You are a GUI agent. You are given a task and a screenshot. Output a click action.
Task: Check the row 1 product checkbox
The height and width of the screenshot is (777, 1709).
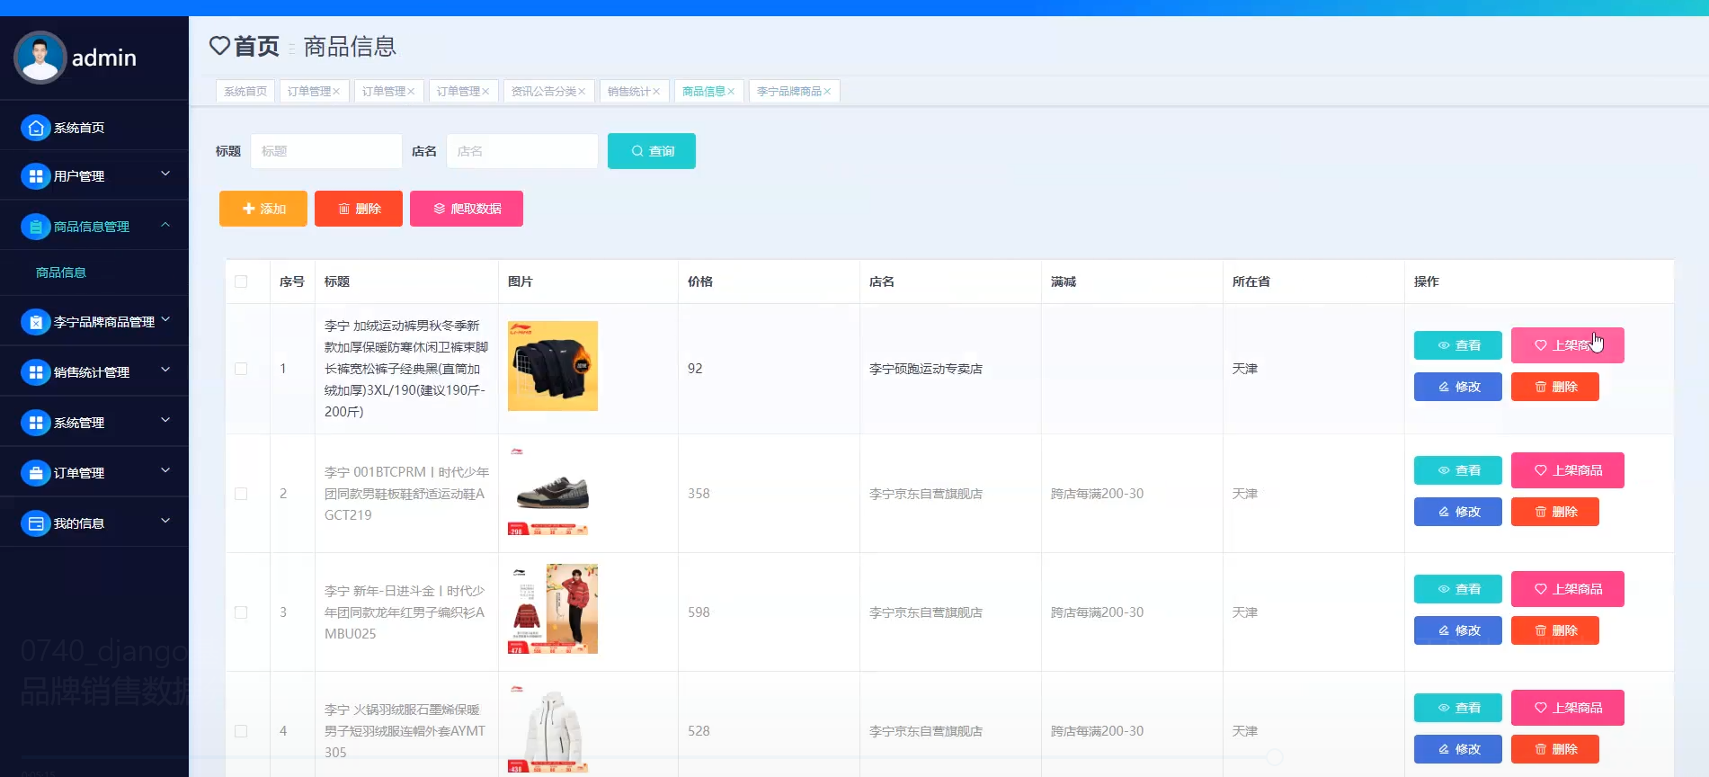coord(241,369)
